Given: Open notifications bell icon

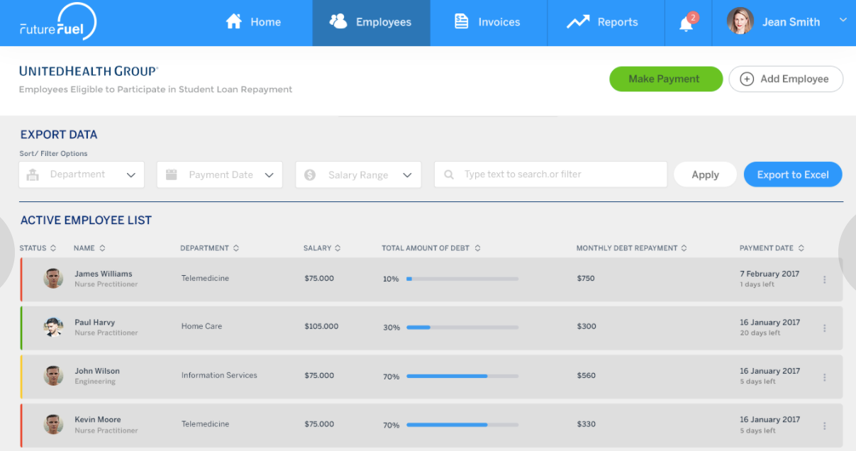Looking at the screenshot, I should point(686,24).
